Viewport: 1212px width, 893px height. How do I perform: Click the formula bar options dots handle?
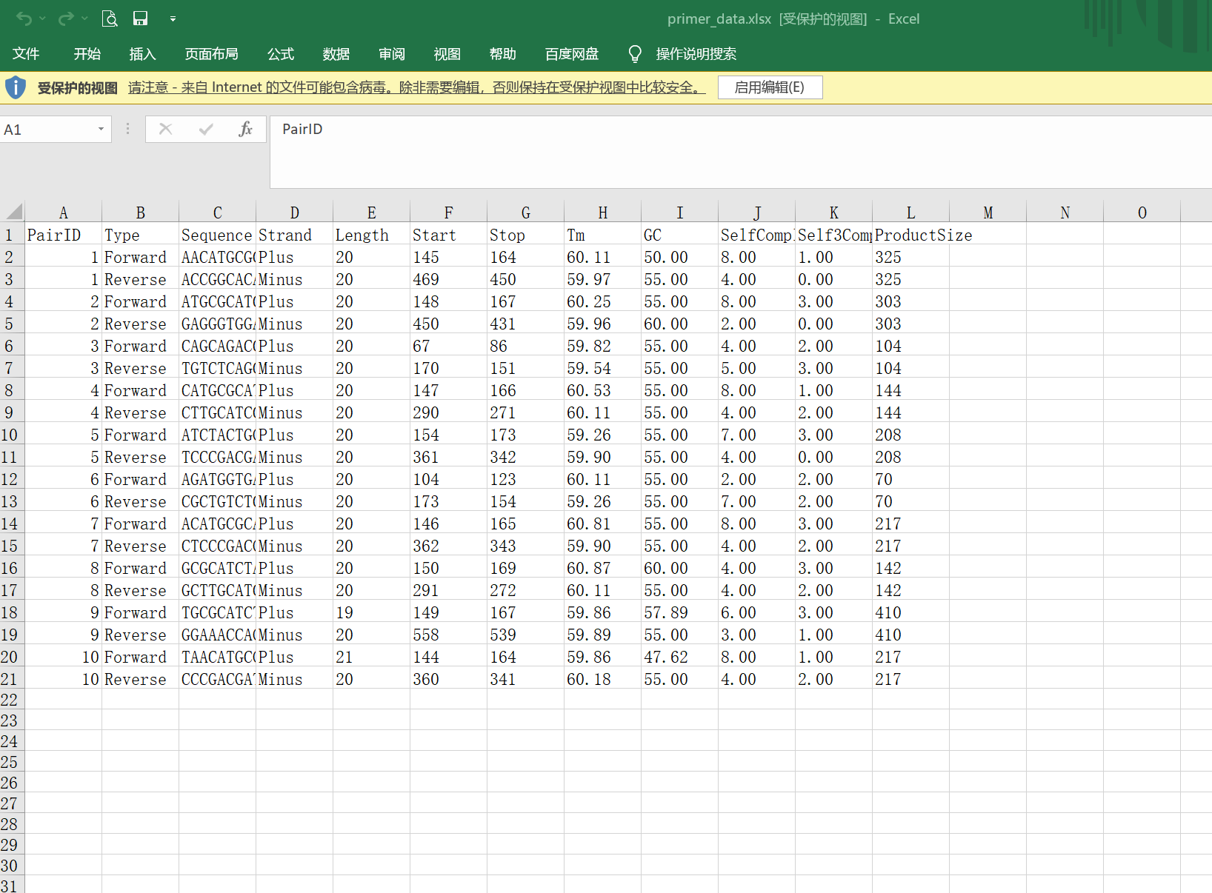127,130
